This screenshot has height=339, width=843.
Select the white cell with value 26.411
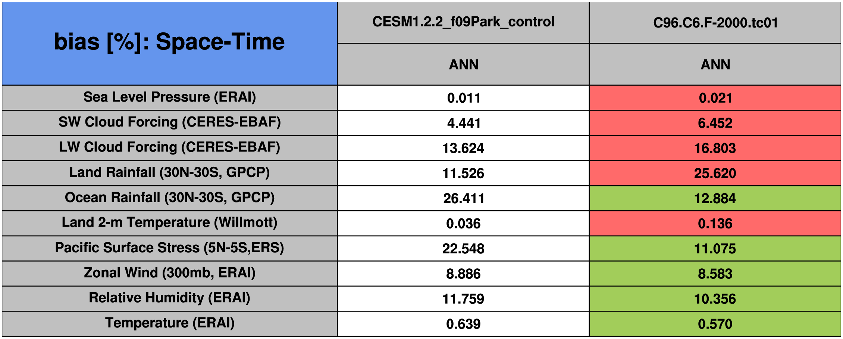463,198
